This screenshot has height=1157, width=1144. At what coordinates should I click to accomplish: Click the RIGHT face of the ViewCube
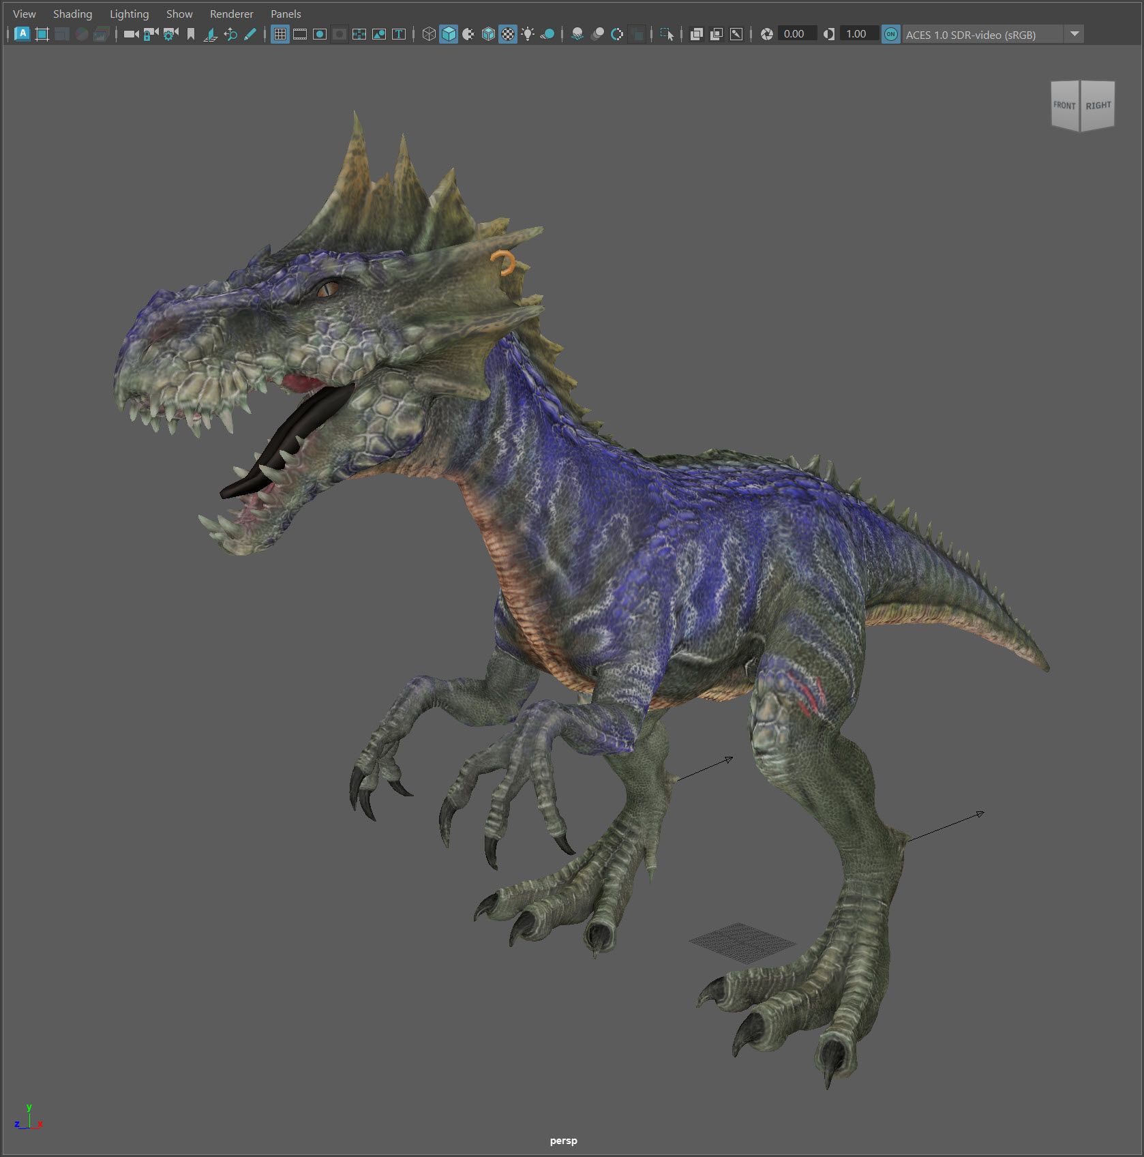click(1098, 105)
